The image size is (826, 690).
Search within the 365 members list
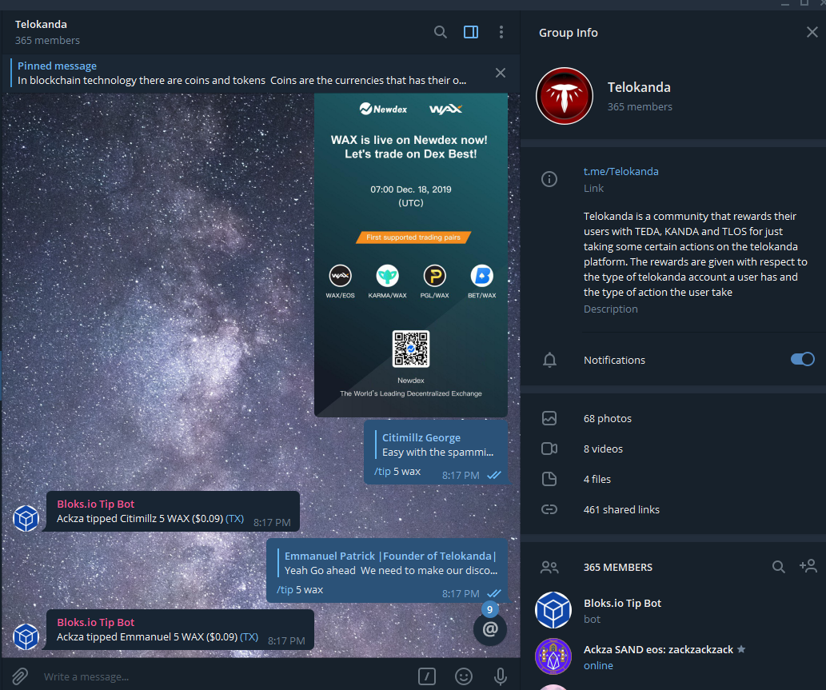click(778, 567)
